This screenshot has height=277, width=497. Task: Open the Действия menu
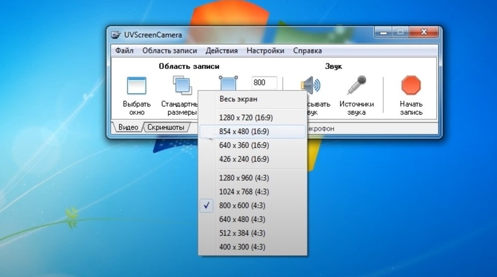pyautogui.click(x=222, y=51)
